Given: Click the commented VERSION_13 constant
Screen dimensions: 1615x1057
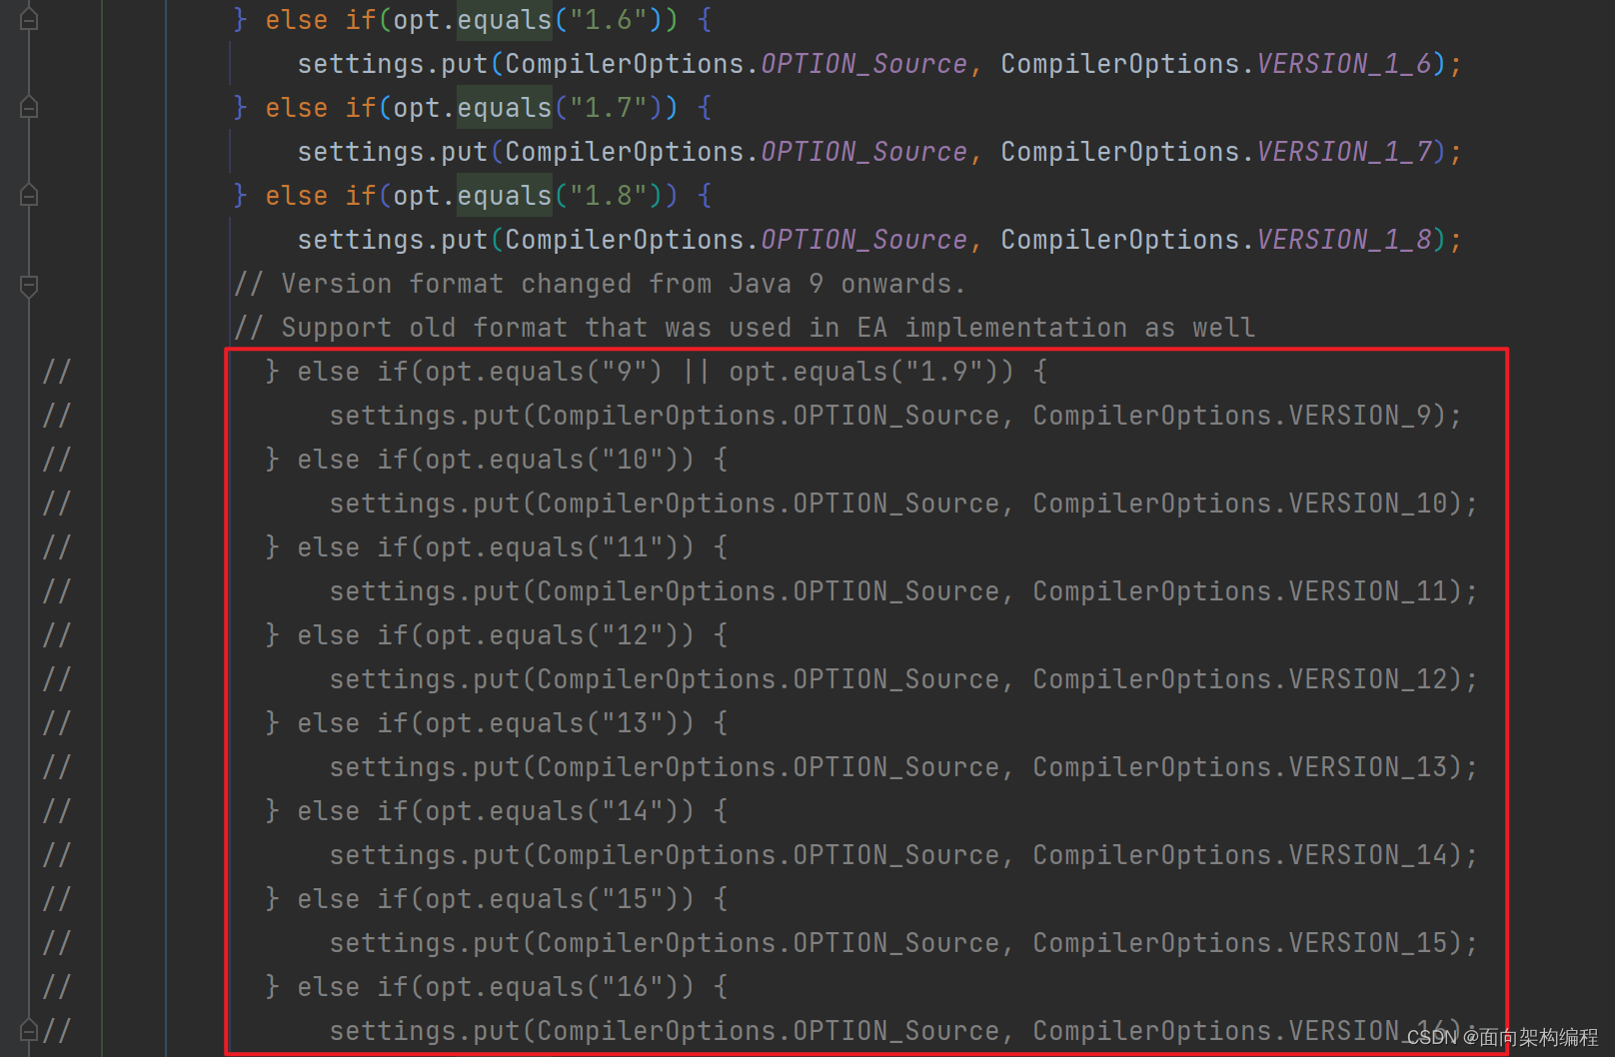Looking at the screenshot, I should click(x=1368, y=767).
